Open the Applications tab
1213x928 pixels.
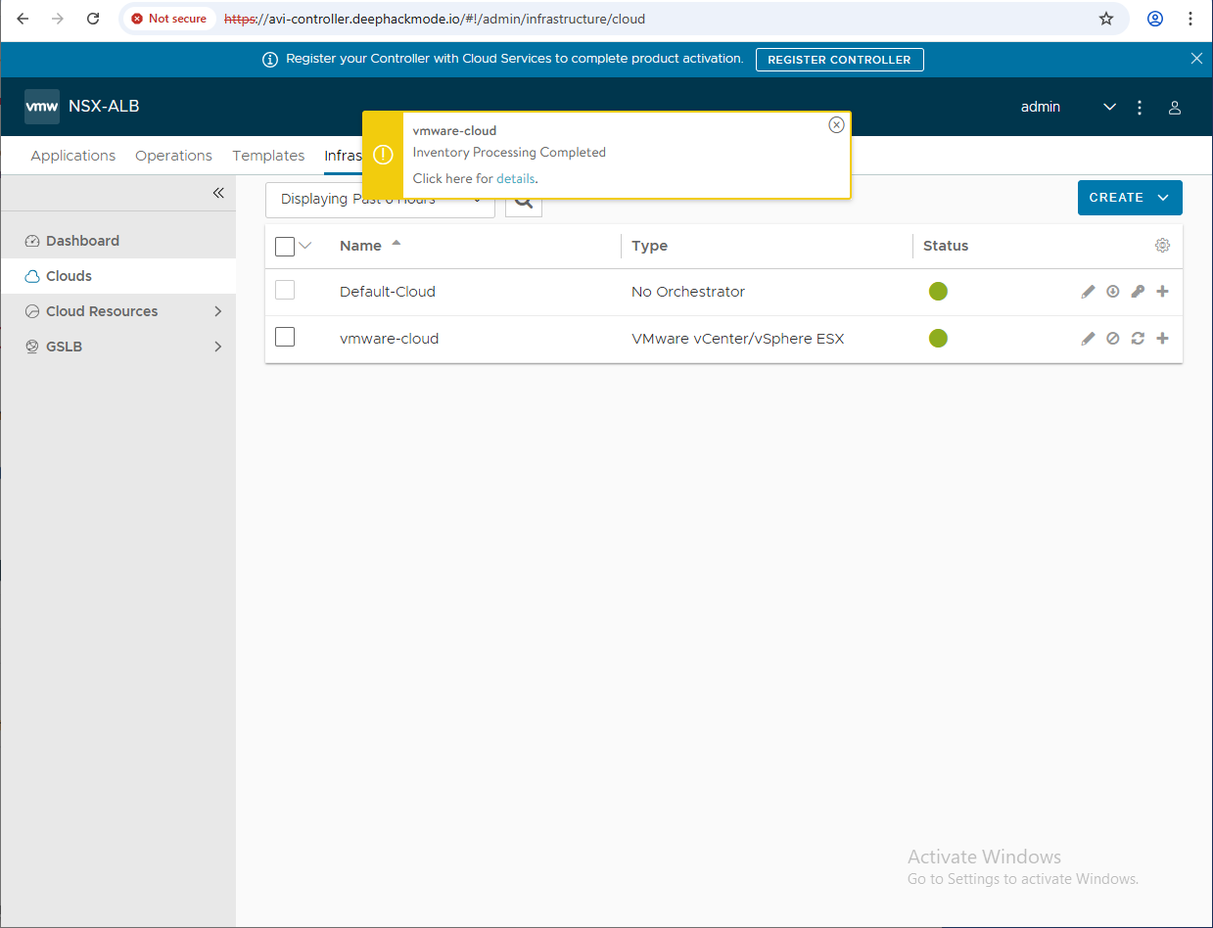coord(73,156)
